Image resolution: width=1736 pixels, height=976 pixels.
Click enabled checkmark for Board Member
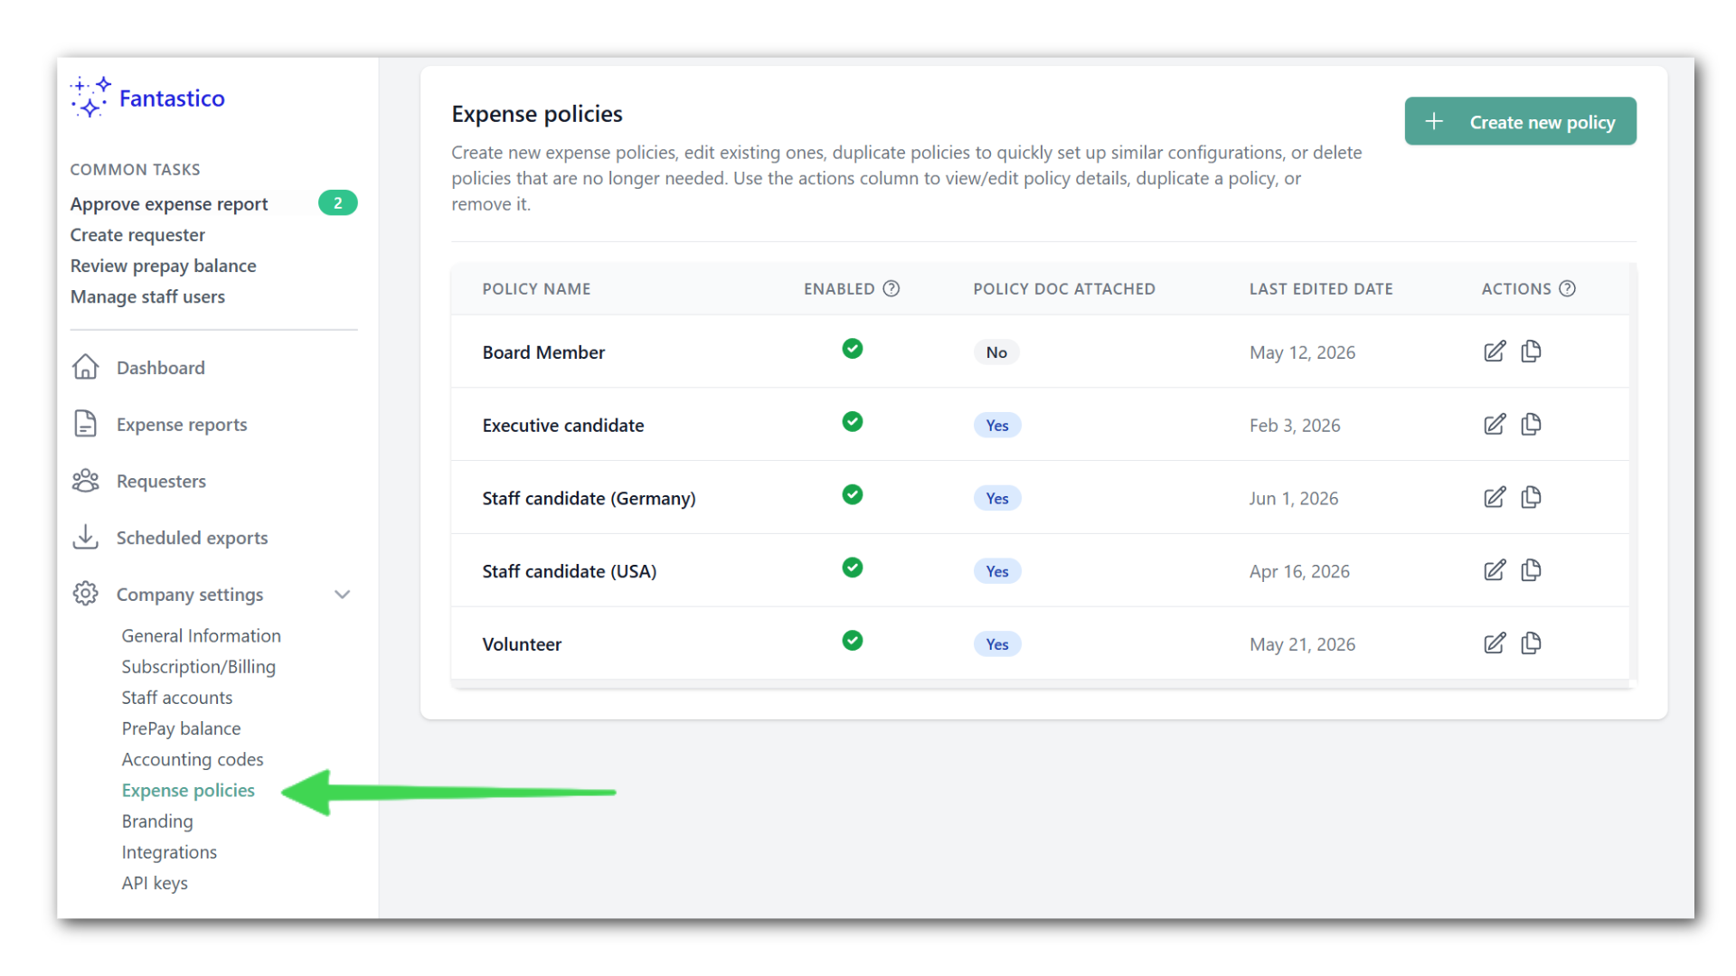852,349
